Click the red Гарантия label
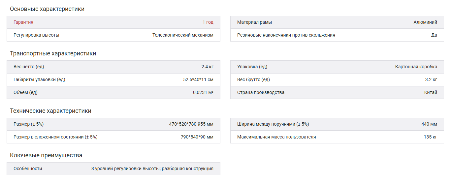 [23, 22]
